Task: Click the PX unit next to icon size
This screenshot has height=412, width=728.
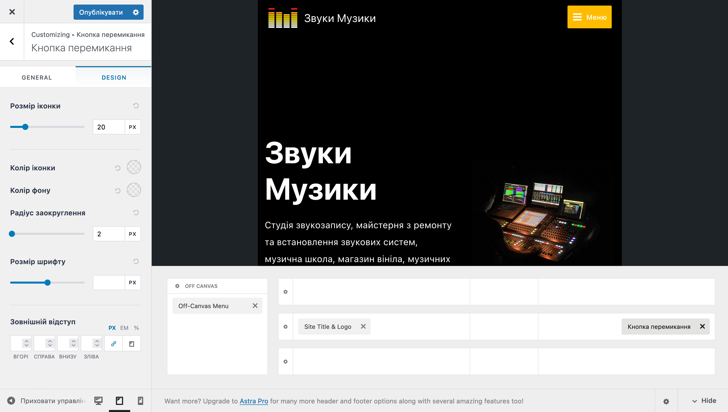Action: (132, 127)
